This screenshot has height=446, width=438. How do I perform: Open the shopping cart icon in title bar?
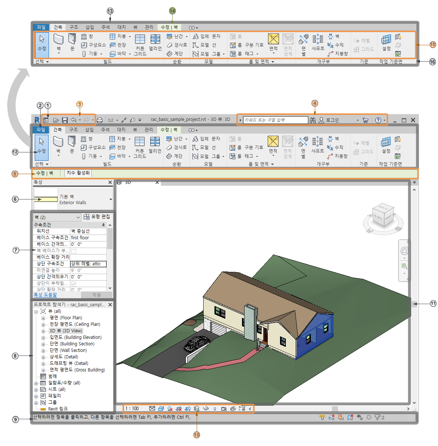[x=366, y=120]
